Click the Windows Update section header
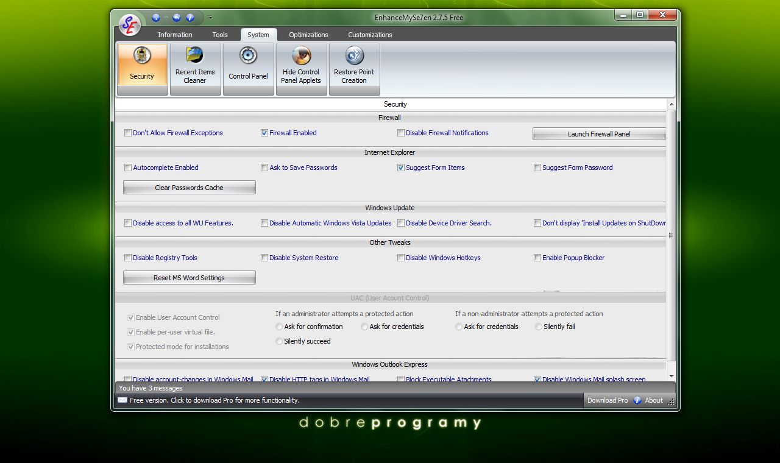This screenshot has height=463, width=780. (390, 208)
